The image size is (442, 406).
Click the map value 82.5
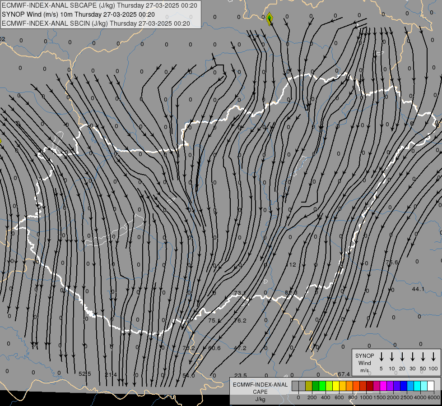pyautogui.click(x=291, y=292)
